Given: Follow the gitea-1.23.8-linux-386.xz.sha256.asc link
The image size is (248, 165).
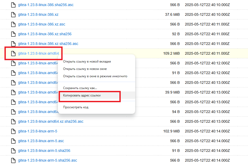Looking at the screenshot, I should [48, 44].
